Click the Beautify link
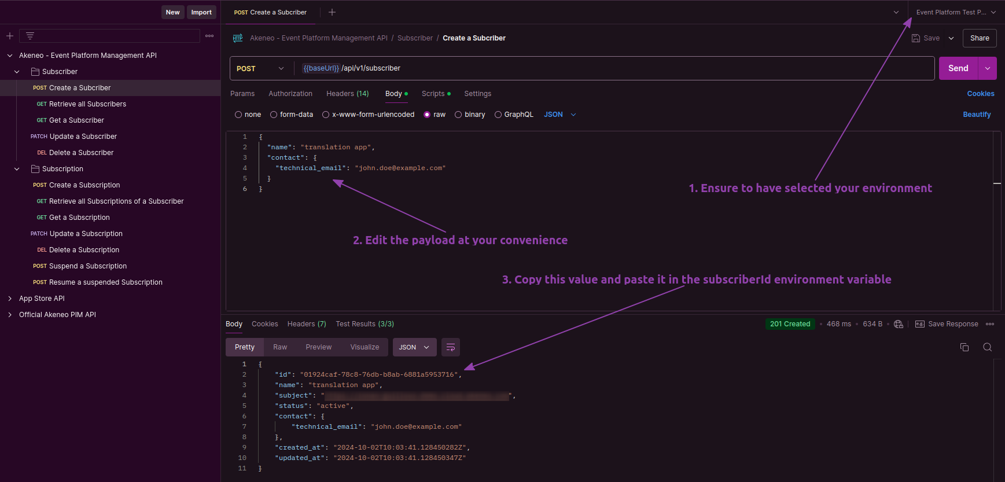Image resolution: width=1005 pixels, height=482 pixels. (x=977, y=115)
